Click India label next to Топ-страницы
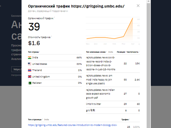The height and width of the screenshot is (128, 171). point(47,119)
